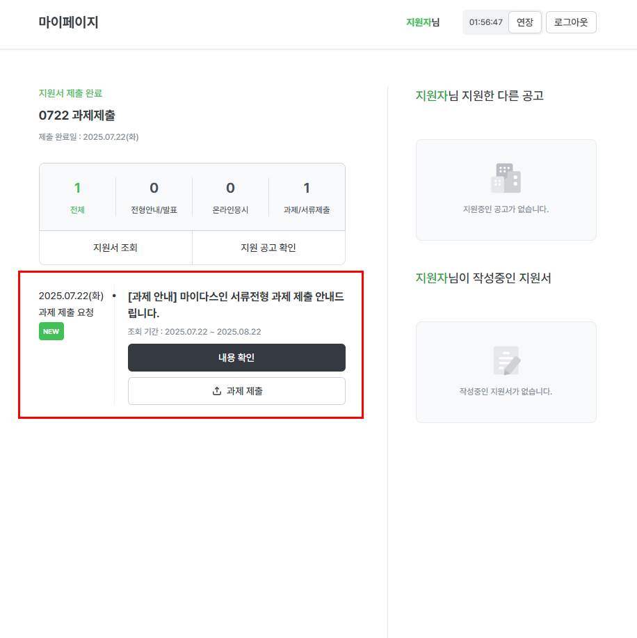
Task: Select the 지원 공고 확인 tab
Action: (268, 247)
